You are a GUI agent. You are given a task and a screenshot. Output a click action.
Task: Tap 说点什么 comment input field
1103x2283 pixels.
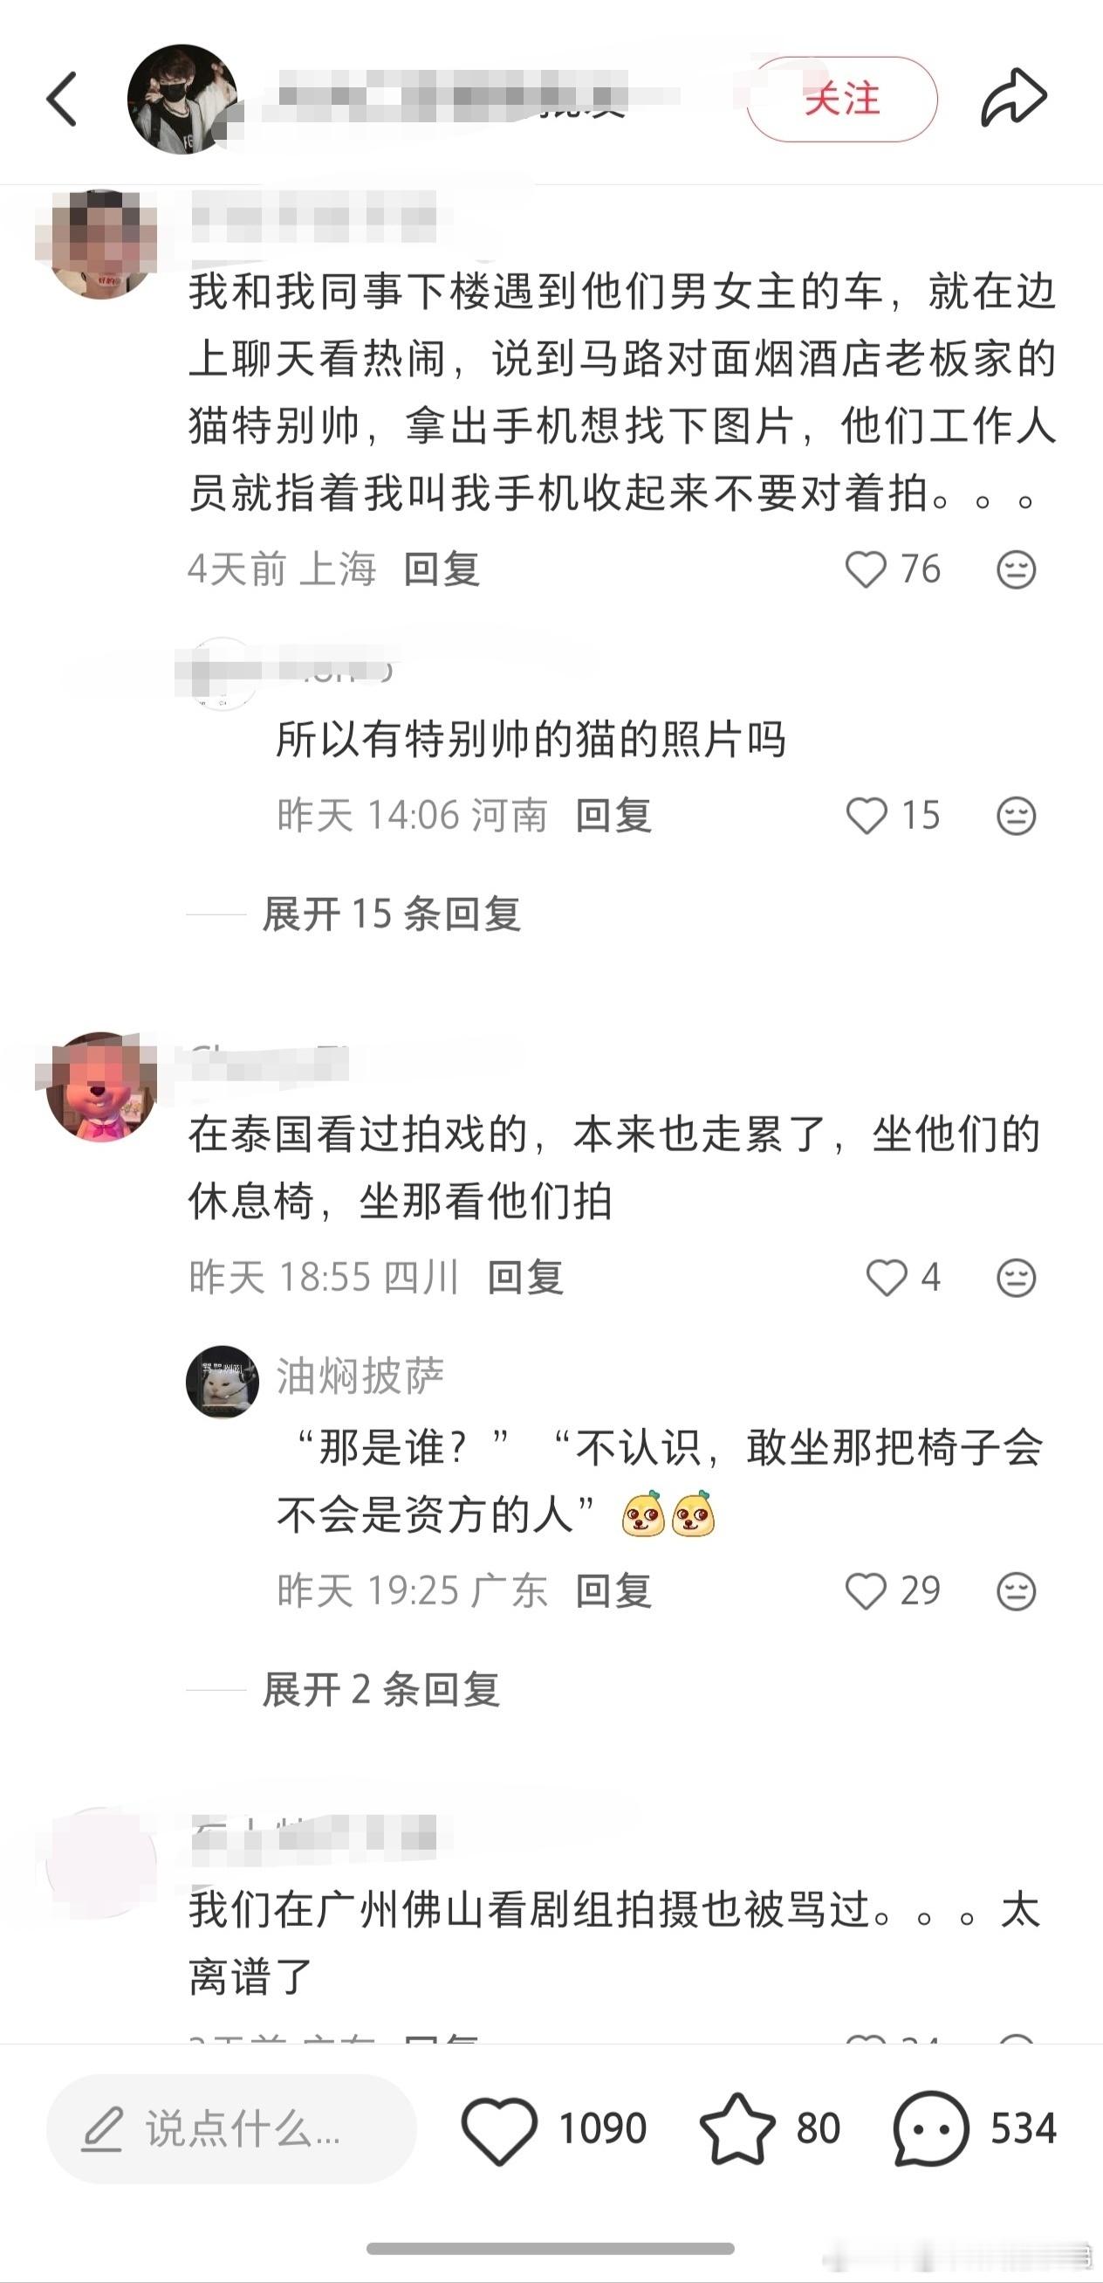pyautogui.click(x=232, y=2128)
